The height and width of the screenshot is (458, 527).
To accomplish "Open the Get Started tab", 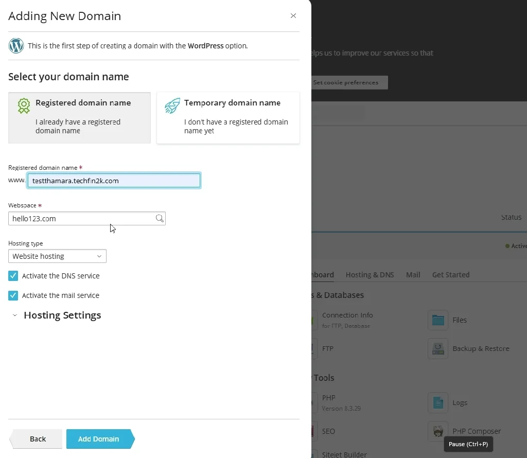I will [451, 275].
